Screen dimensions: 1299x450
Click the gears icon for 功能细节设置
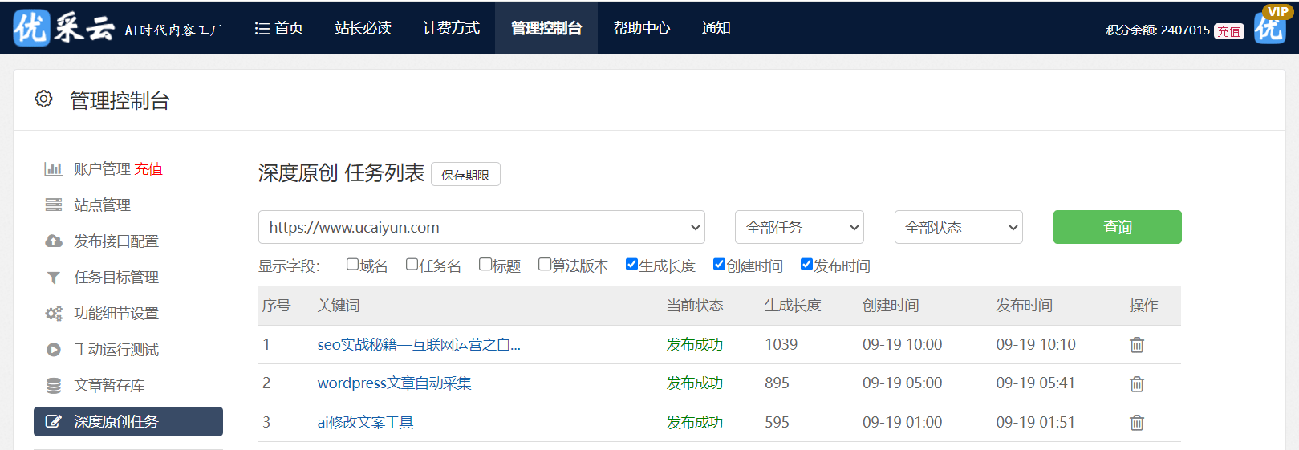click(x=53, y=314)
